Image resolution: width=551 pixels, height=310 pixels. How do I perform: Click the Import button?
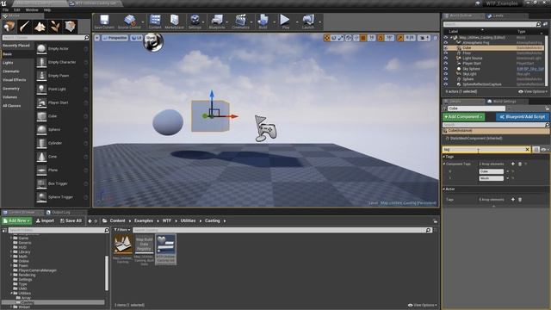point(45,220)
